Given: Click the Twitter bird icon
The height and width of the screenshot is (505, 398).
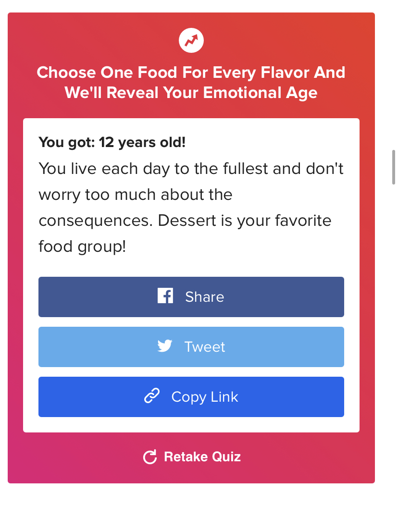Looking at the screenshot, I should 165,346.
